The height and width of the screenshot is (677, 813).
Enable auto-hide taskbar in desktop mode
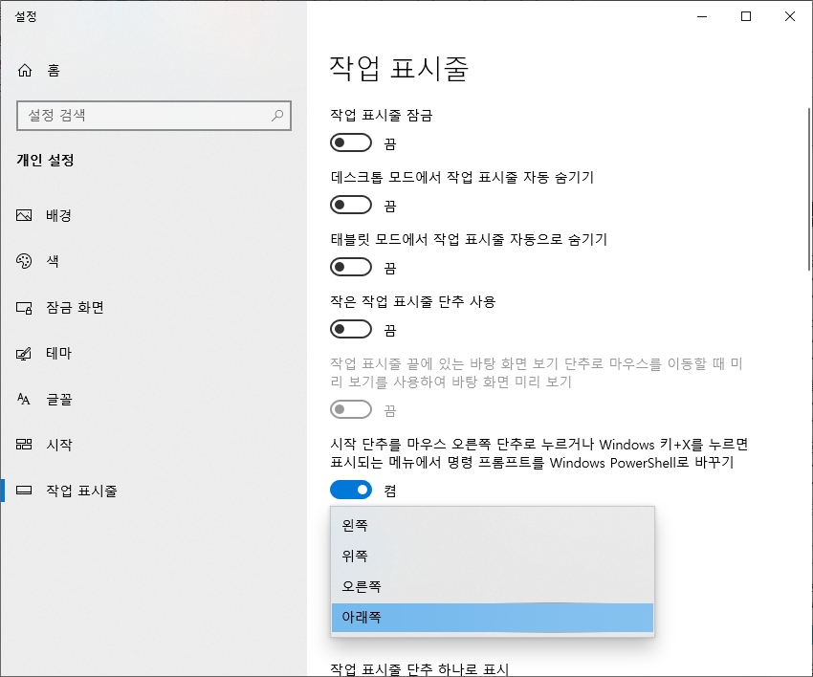pyautogui.click(x=351, y=205)
